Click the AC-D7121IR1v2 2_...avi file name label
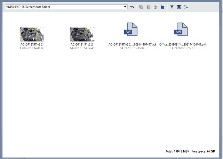The image size is (223, 159). point(132,45)
